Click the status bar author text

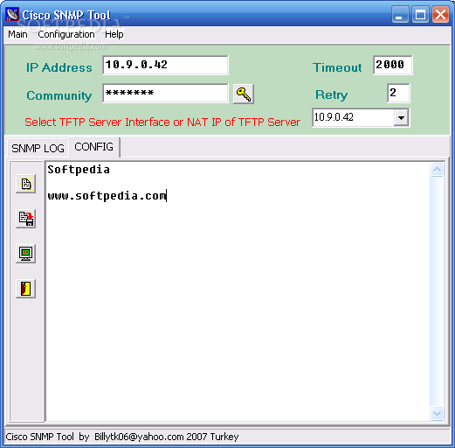[122, 437]
